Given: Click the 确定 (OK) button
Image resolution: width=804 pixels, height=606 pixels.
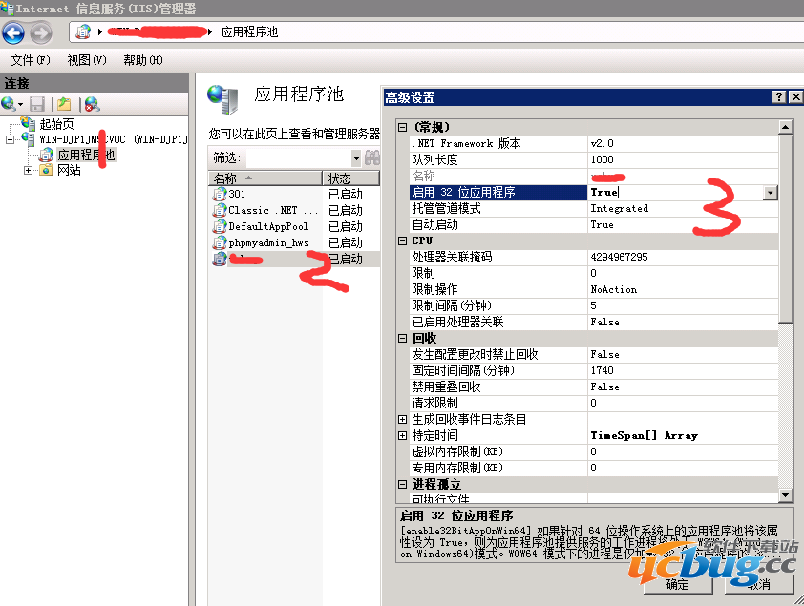Looking at the screenshot, I should [677, 584].
